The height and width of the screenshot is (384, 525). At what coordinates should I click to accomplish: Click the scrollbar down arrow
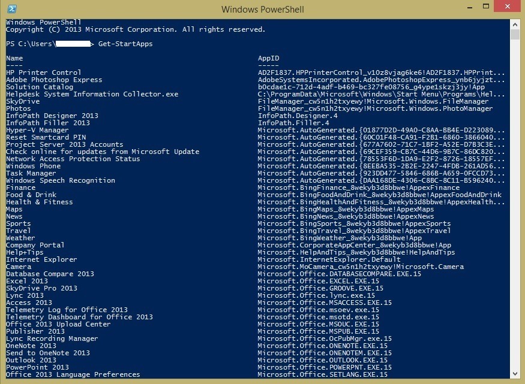[x=515, y=374]
